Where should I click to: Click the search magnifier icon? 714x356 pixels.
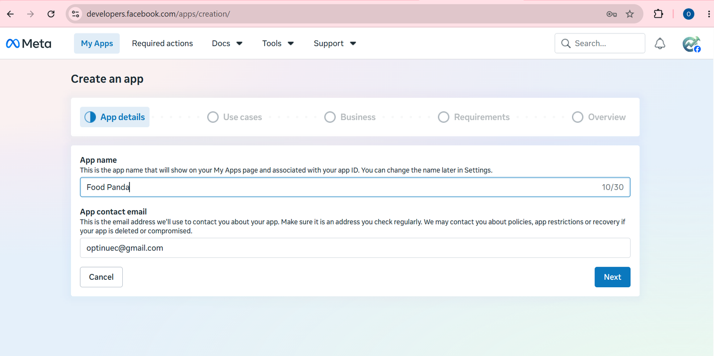coord(566,43)
